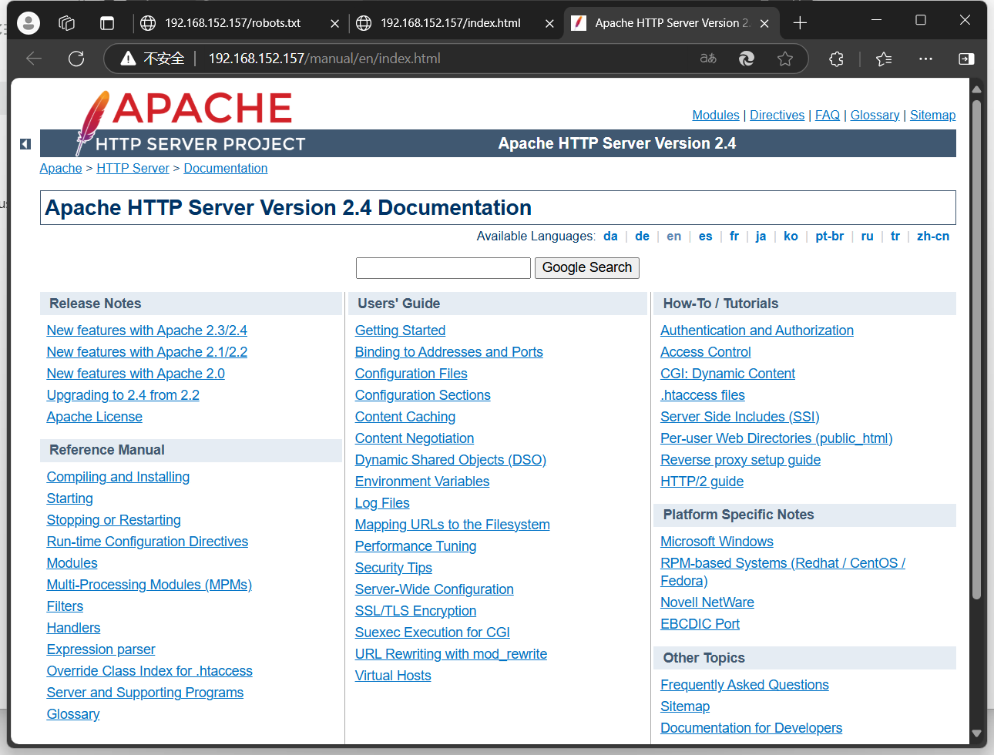This screenshot has width=994, height=755.
Task: Click the address bar URL
Action: pos(324,59)
